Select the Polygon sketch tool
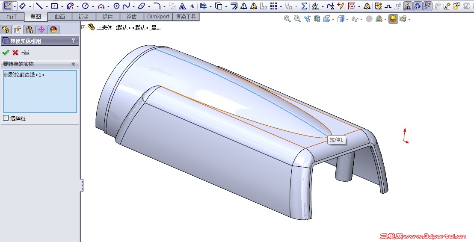474x242 pixels. click(x=116, y=6)
